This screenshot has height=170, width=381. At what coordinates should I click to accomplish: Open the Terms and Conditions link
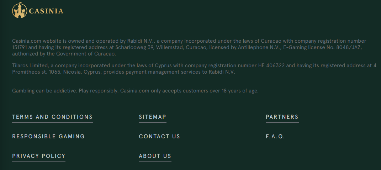pos(52,117)
